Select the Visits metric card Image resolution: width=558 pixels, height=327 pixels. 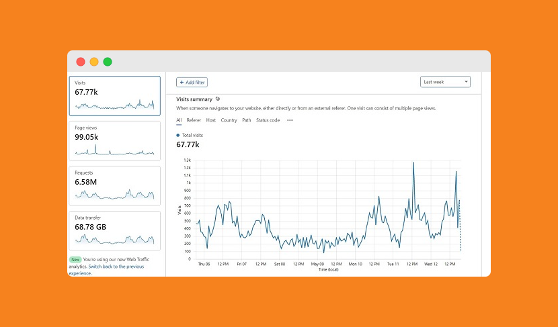click(x=114, y=95)
